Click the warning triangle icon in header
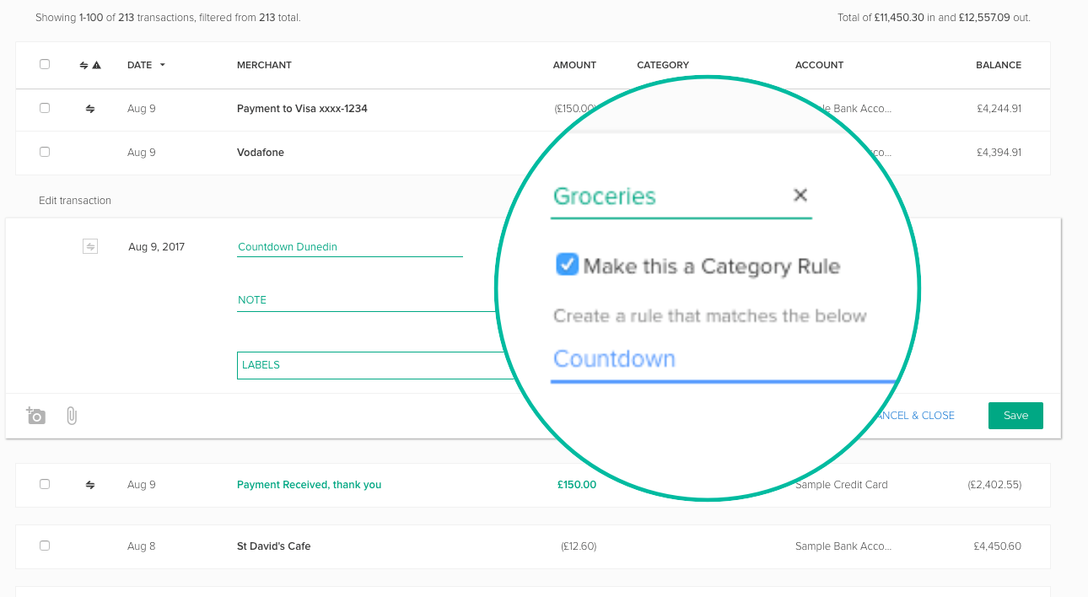 (96, 65)
